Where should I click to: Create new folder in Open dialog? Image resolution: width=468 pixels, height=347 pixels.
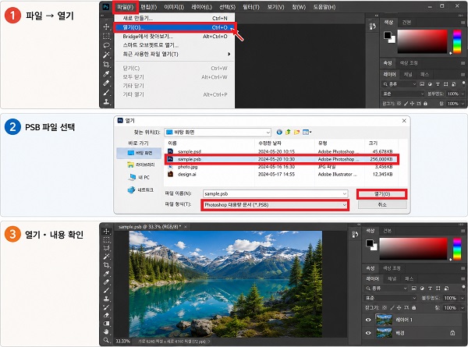[x=296, y=133]
